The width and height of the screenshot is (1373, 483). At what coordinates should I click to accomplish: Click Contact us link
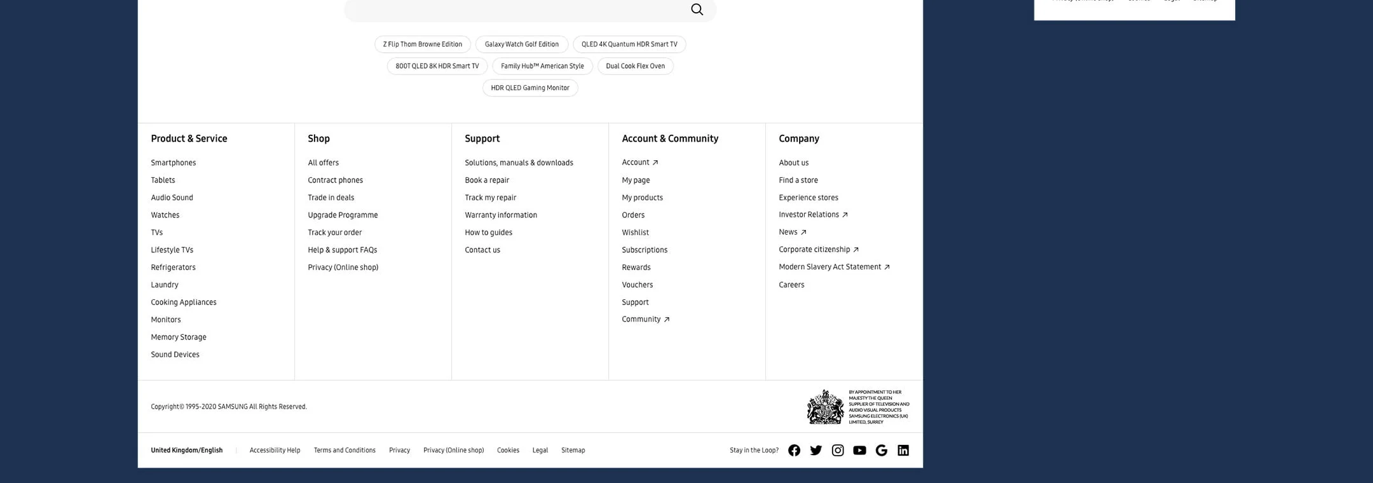[482, 250]
